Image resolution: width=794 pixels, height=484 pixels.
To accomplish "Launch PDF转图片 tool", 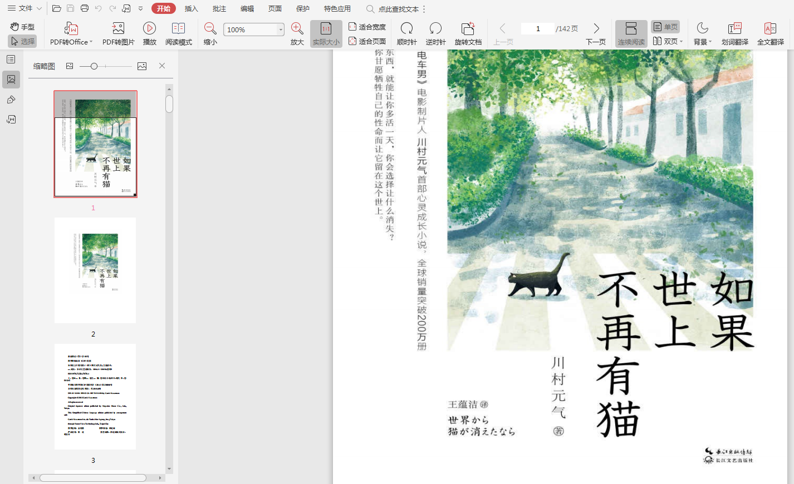I will click(119, 34).
